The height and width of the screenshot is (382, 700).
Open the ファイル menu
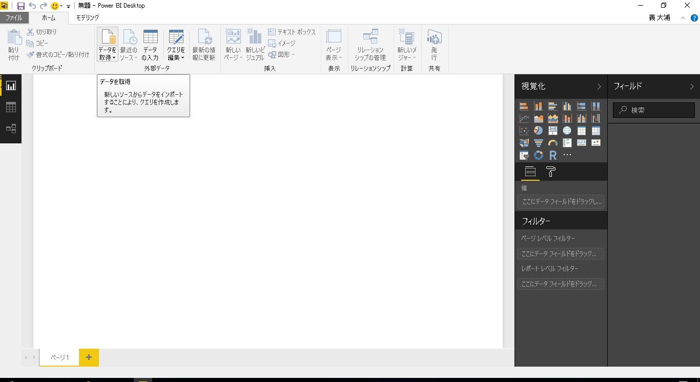14,17
